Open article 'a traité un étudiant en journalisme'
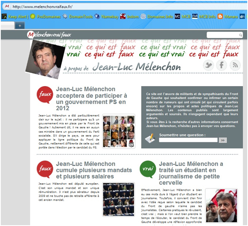 (x=191, y=173)
